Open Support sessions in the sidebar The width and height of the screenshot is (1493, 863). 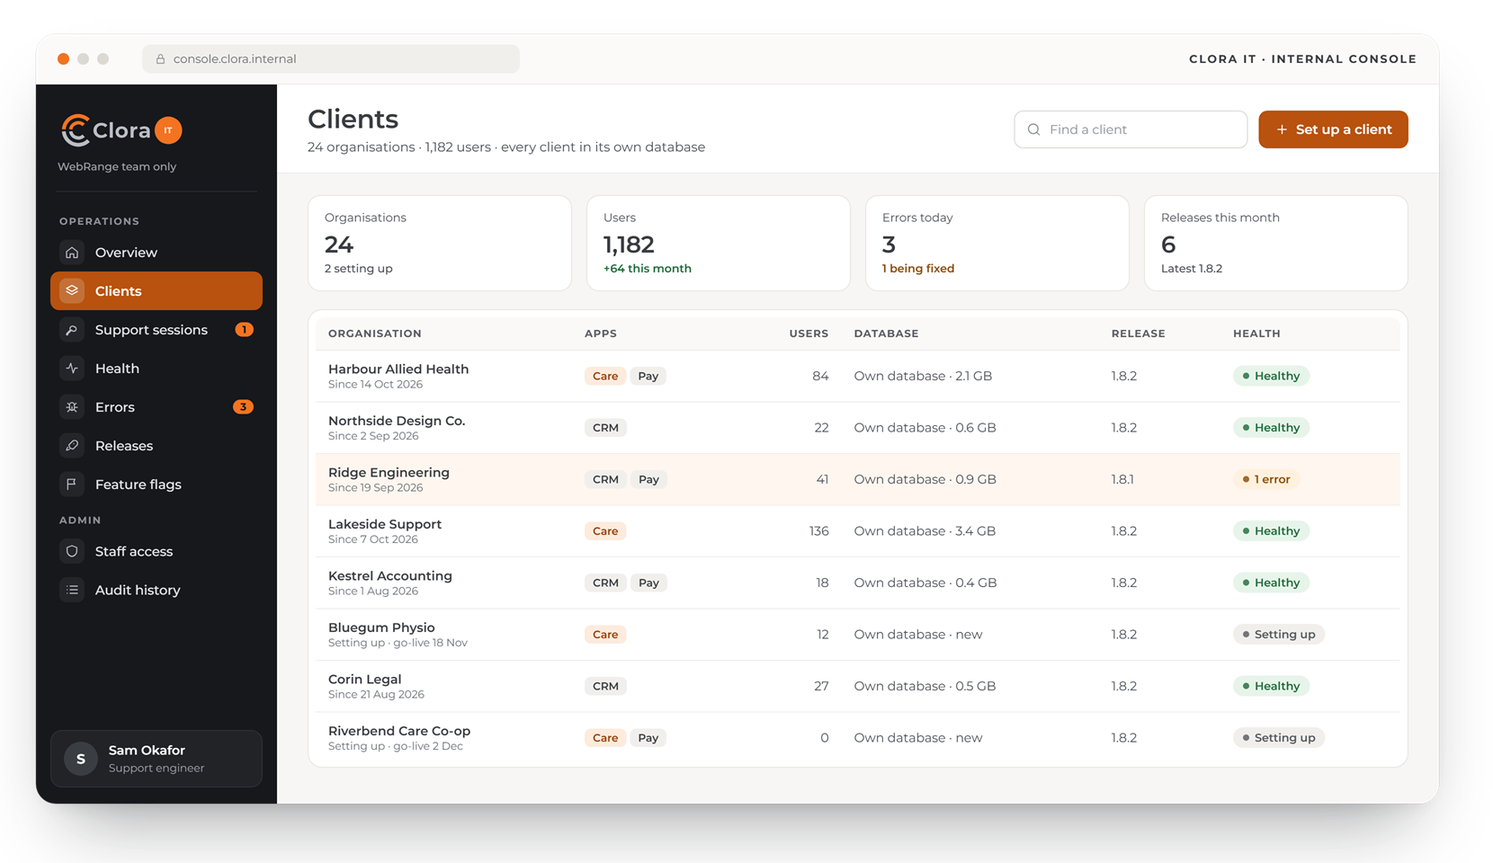tap(156, 330)
